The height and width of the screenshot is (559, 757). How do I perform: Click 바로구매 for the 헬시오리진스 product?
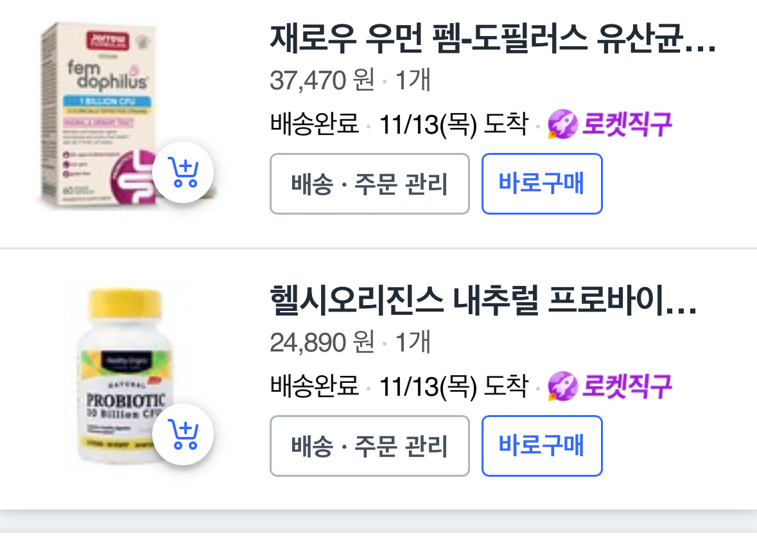coord(542,446)
